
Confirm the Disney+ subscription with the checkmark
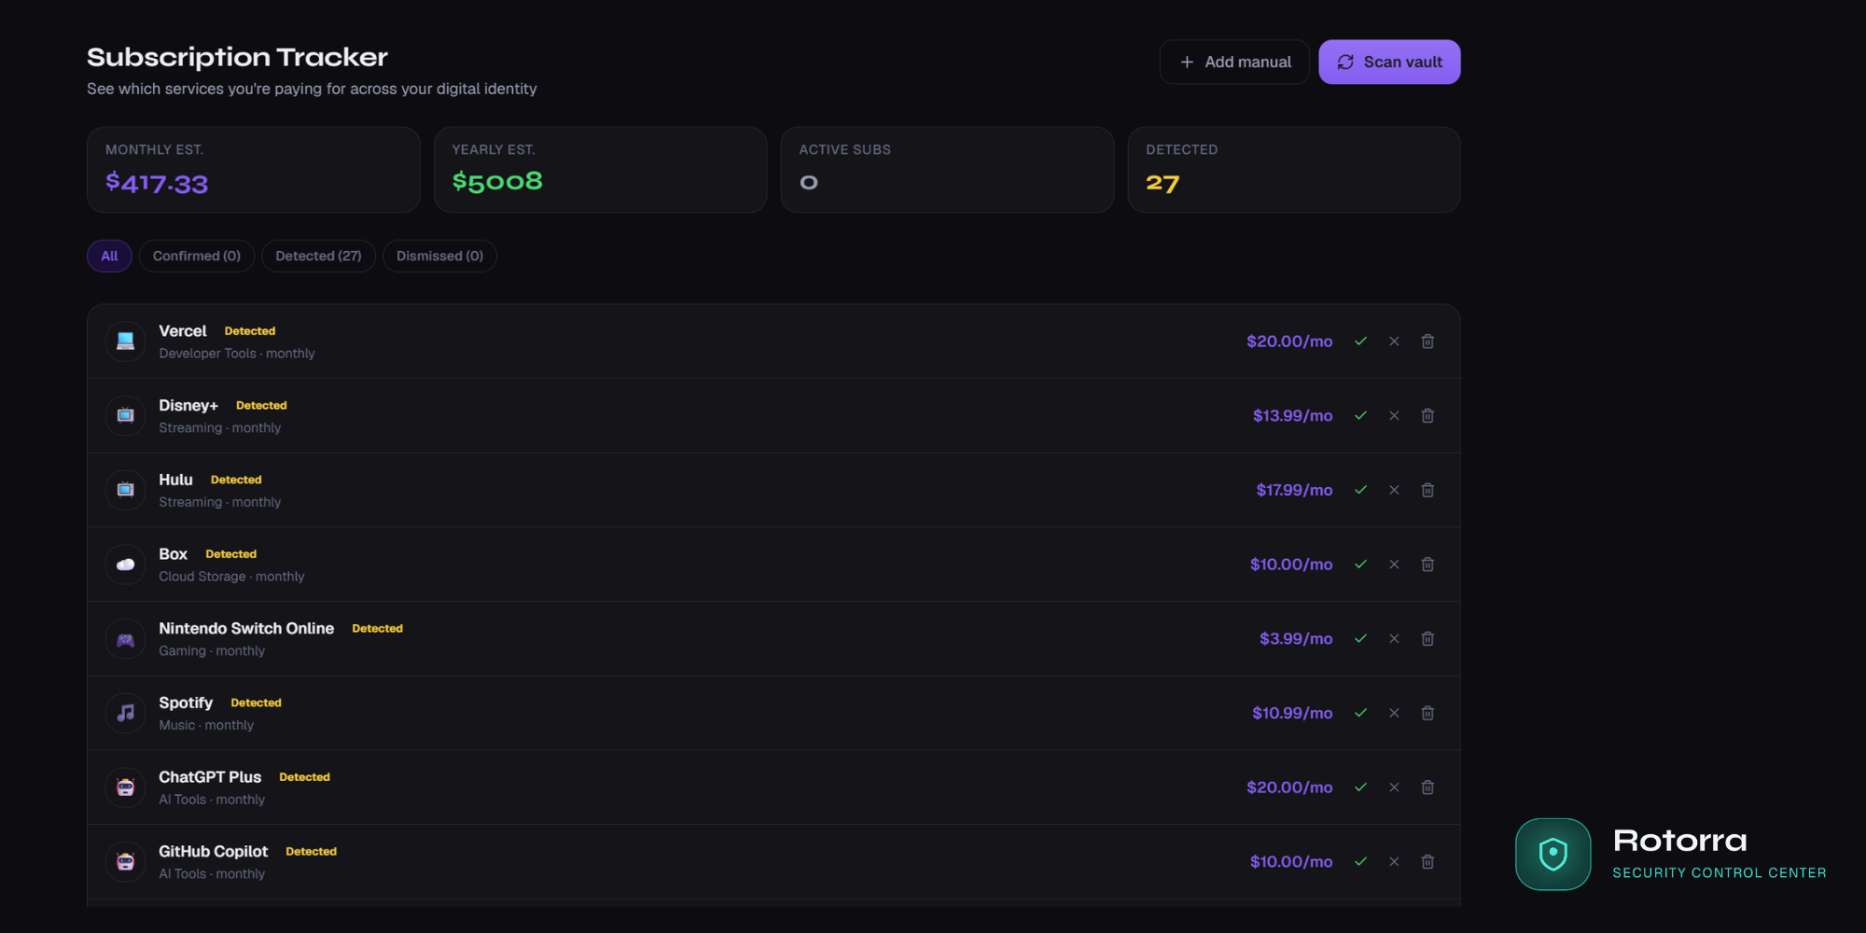tap(1360, 415)
